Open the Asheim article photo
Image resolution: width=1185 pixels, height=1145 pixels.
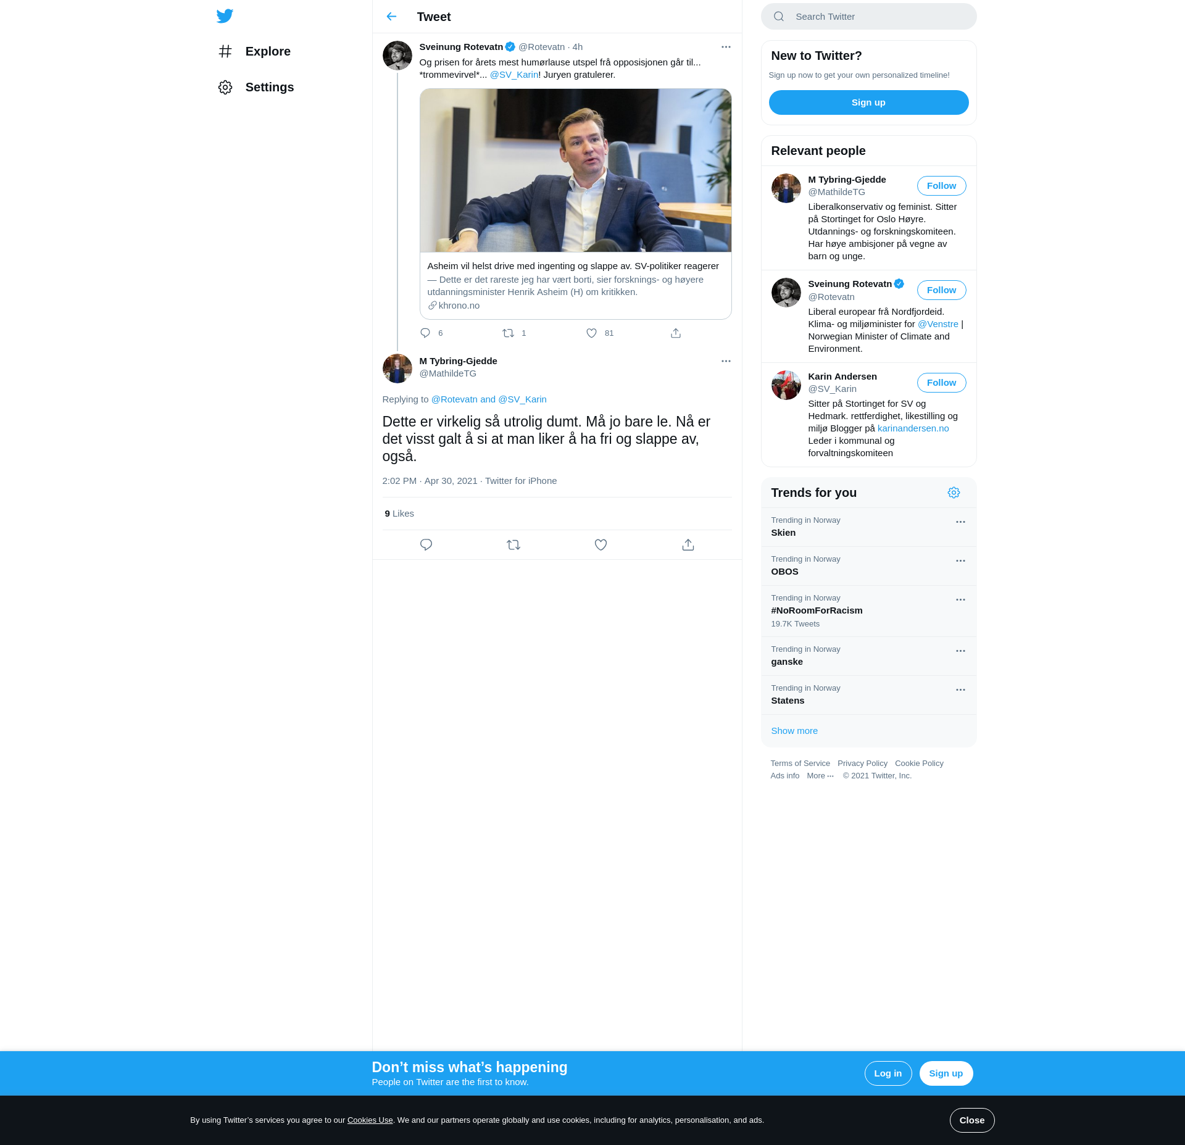click(575, 170)
